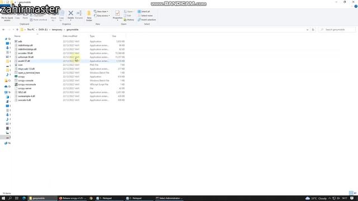The width and height of the screenshot is (358, 201).
Task: Open Task View on the taskbar
Action: (x=17, y=198)
